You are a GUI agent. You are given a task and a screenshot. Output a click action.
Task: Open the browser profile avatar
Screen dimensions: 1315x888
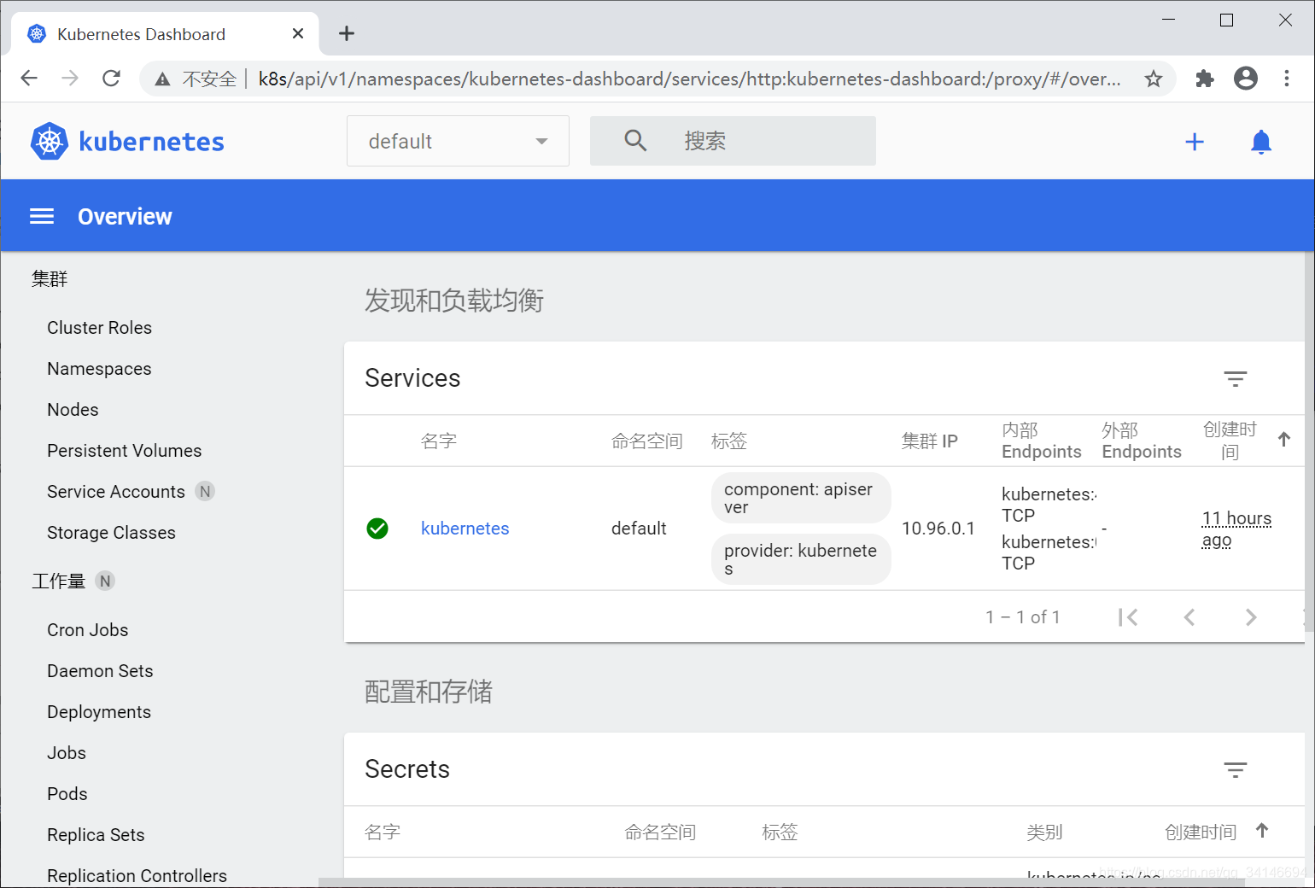tap(1246, 79)
